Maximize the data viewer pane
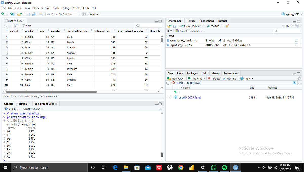 pos(160,21)
